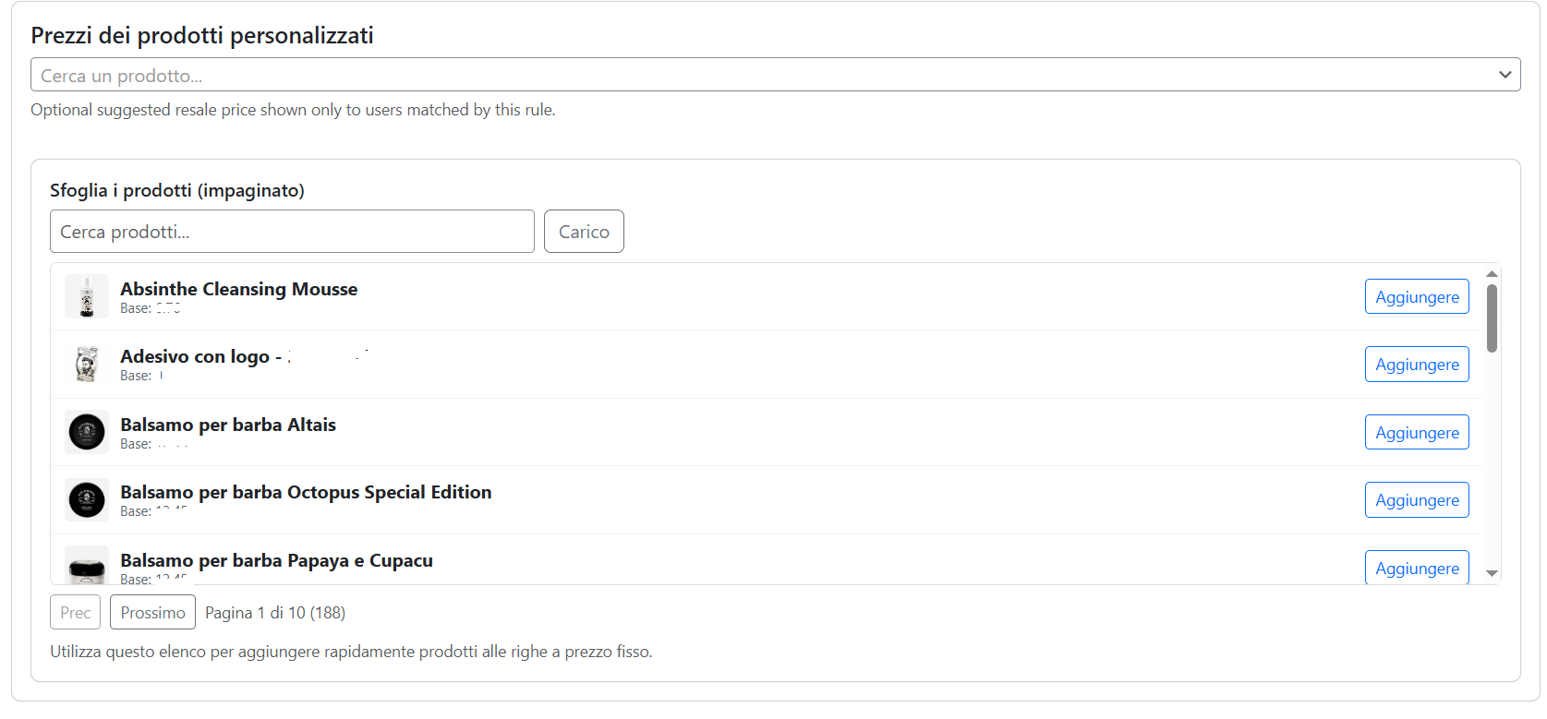The width and height of the screenshot is (1547, 719).
Task: Go to next page with Prossimo
Action: [152, 612]
